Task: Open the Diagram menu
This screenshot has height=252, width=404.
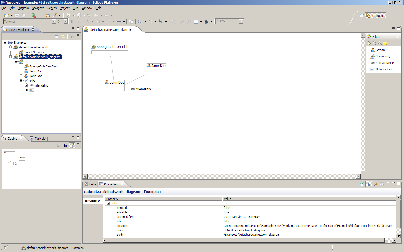Action: point(23,8)
